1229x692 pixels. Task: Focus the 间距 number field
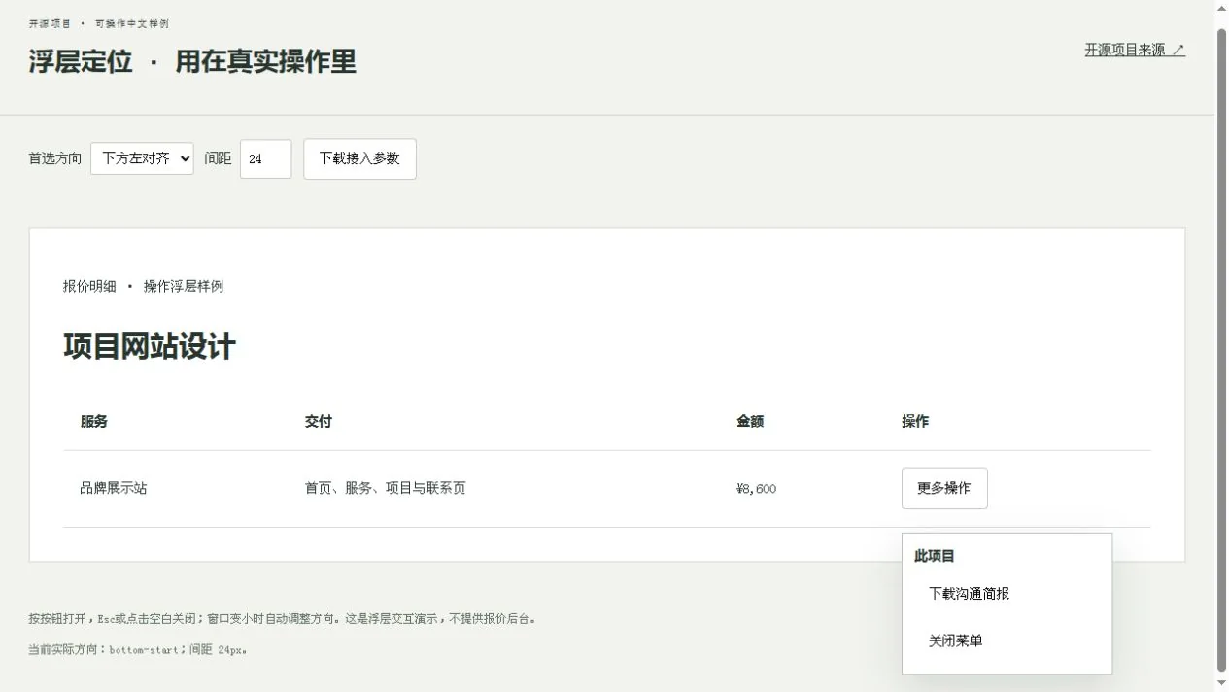tap(265, 159)
